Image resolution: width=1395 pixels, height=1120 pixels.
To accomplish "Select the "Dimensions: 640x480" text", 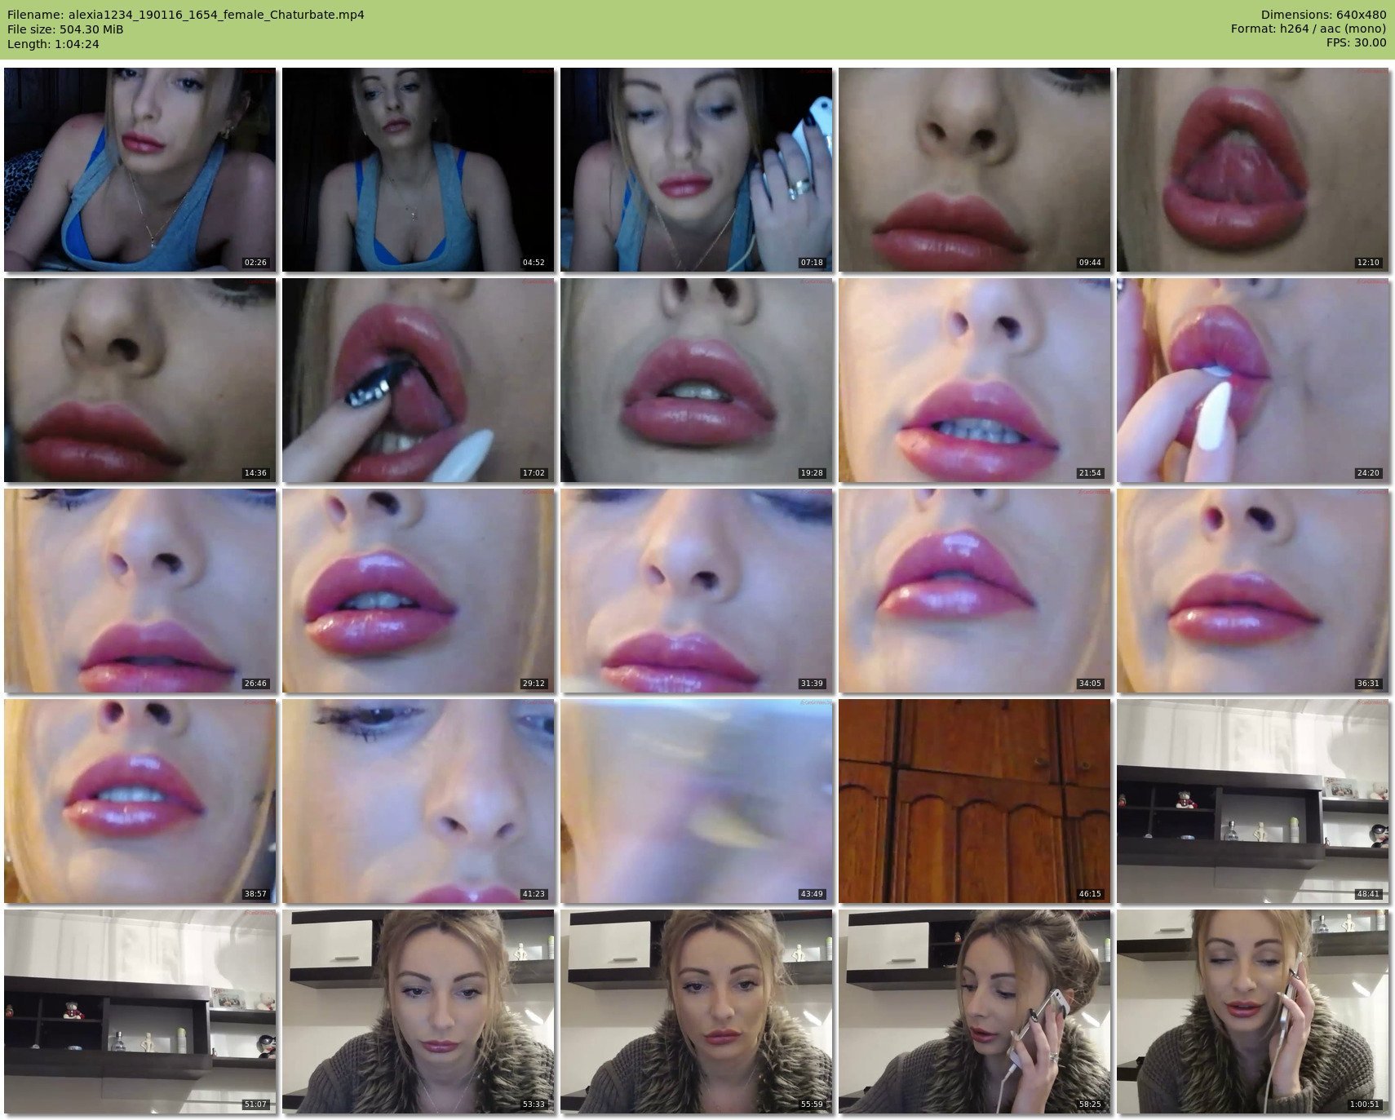I will [1323, 15].
